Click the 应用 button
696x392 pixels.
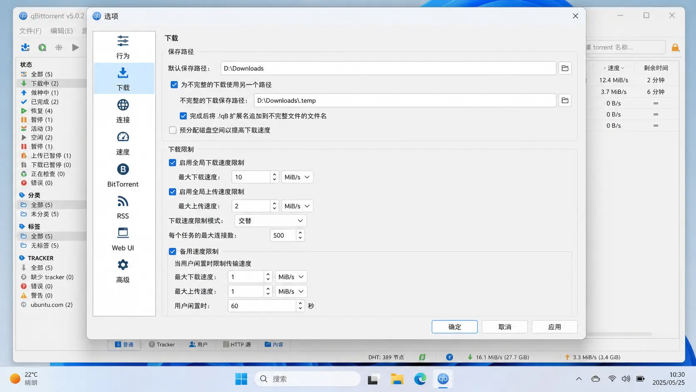point(554,327)
